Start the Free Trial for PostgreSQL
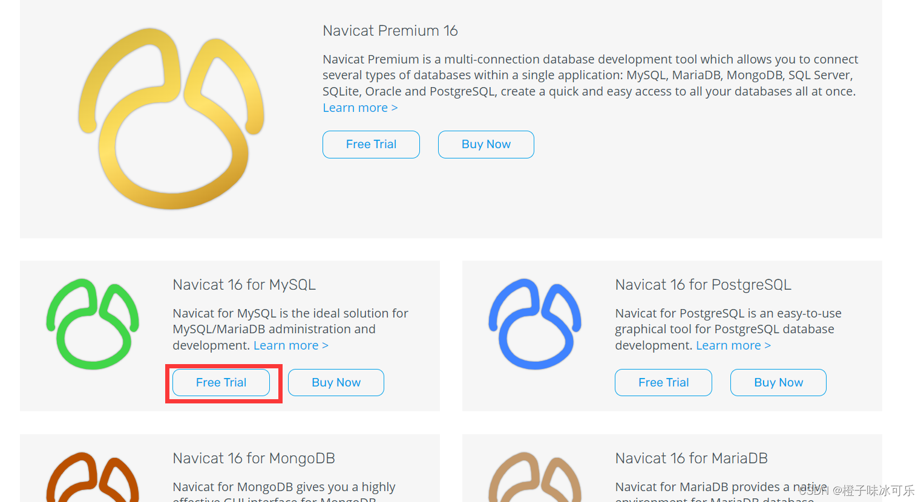Viewport: 924px width, 502px height. [663, 382]
